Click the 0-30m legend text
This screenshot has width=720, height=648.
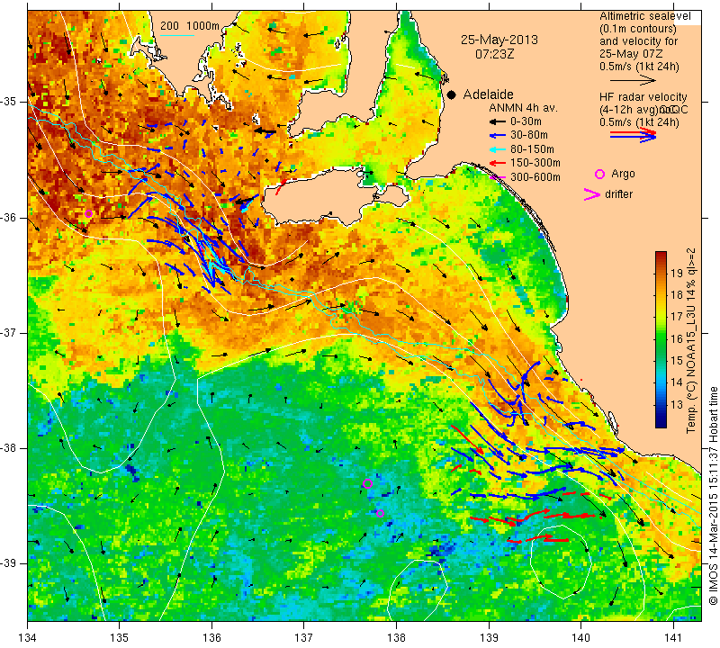tap(526, 121)
